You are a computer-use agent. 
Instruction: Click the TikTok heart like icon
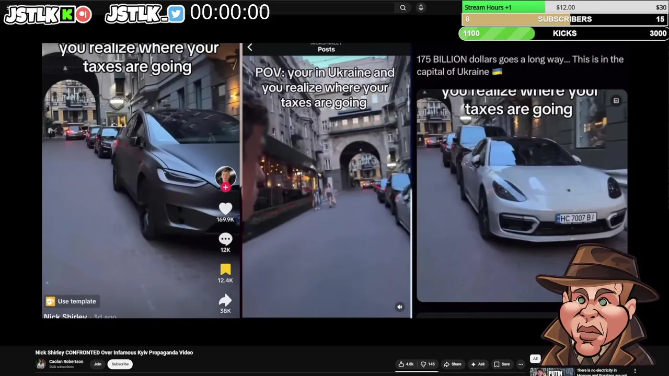225,208
